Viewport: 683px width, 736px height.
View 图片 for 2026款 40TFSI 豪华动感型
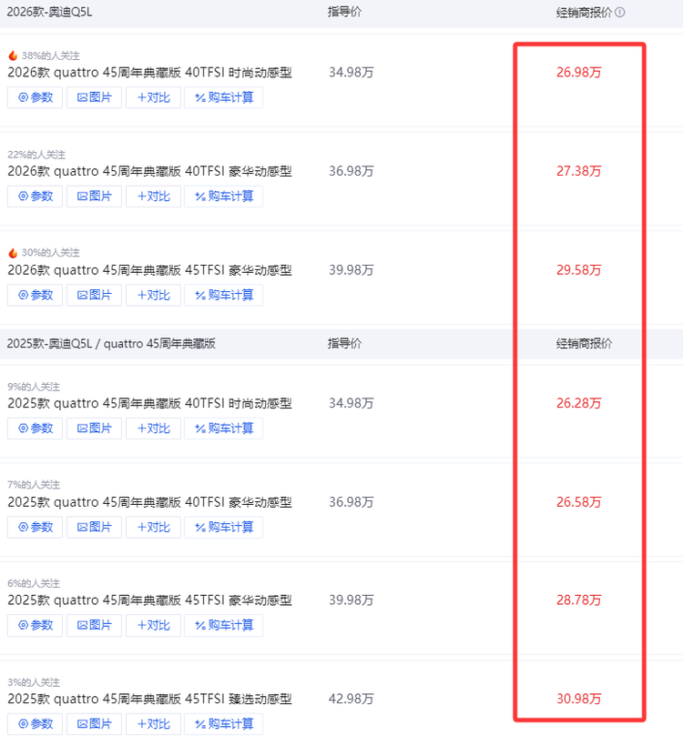click(95, 197)
